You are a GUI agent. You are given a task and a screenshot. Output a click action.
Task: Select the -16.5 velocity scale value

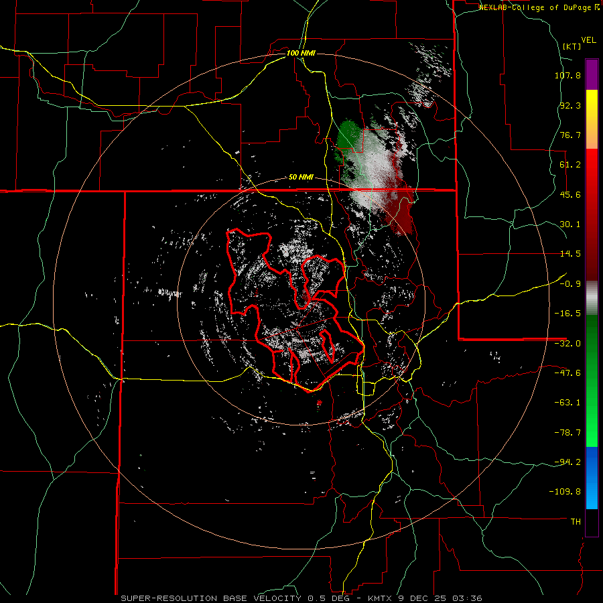tap(567, 314)
